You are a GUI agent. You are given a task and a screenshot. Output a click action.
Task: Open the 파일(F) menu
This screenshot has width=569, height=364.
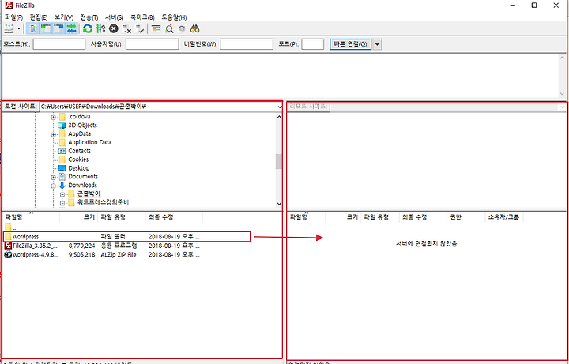pyautogui.click(x=13, y=17)
